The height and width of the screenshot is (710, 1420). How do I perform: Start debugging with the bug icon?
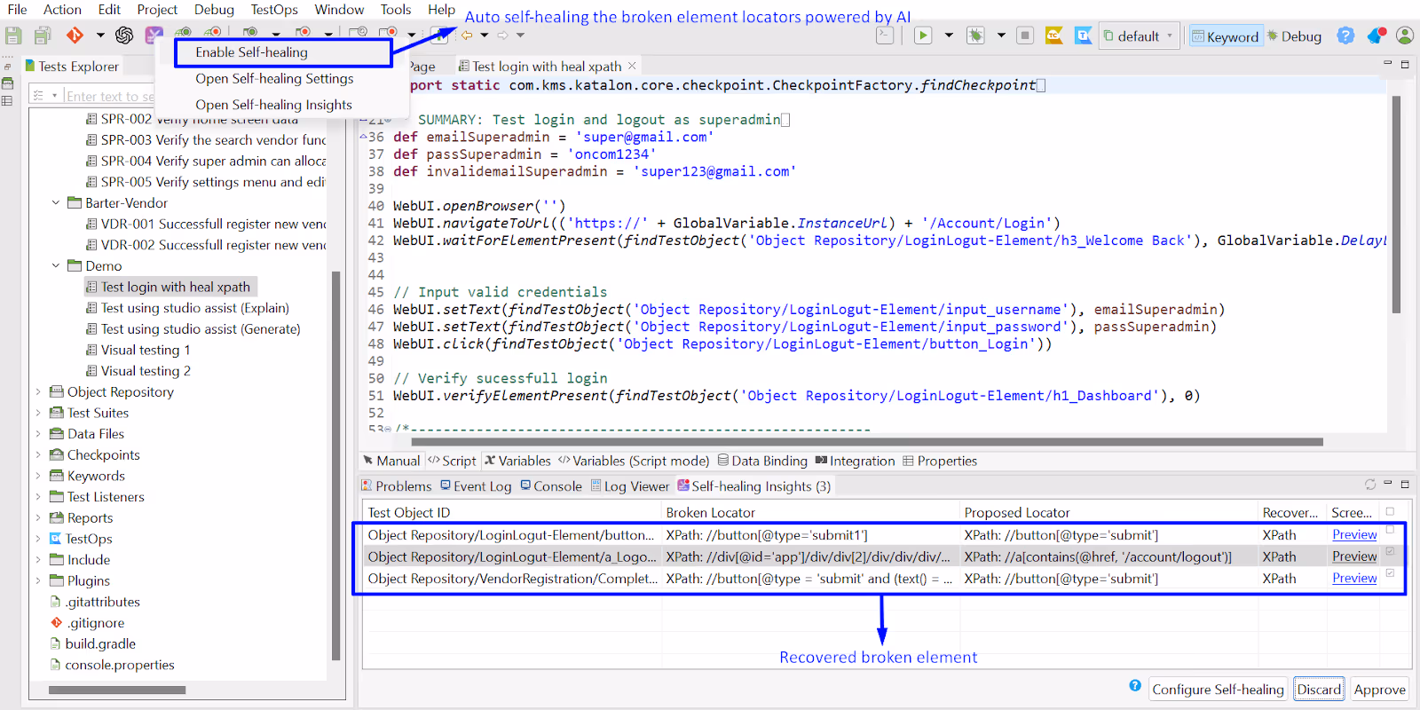(x=975, y=35)
